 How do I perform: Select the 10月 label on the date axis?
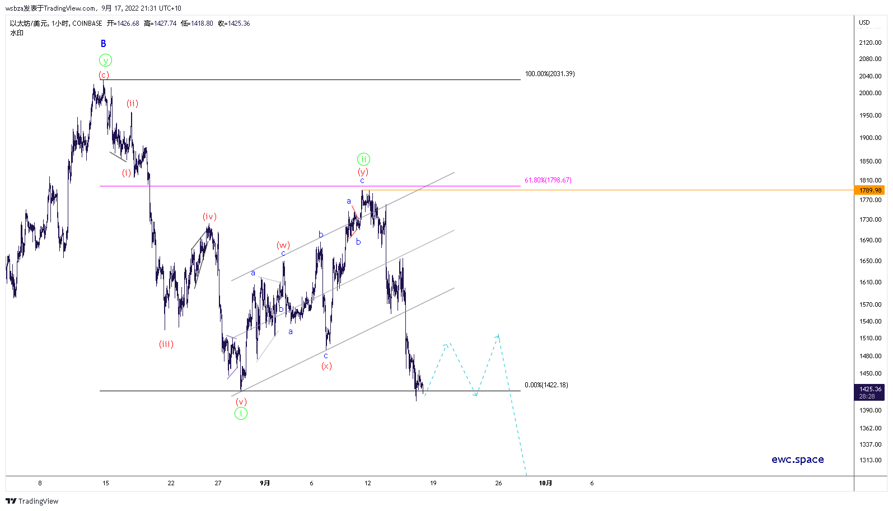pos(545,483)
